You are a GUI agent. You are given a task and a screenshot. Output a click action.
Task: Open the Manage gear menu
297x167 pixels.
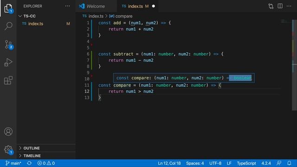pyautogui.click(x=8, y=149)
